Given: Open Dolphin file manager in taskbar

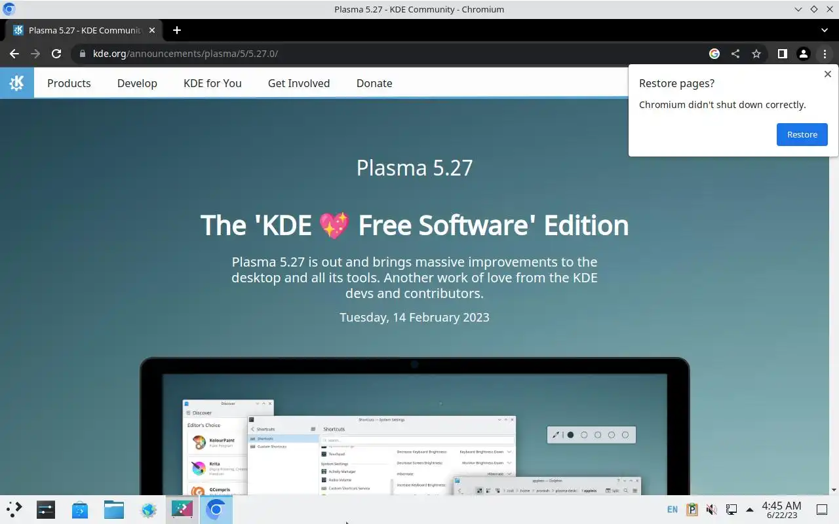Looking at the screenshot, I should 114,510.
